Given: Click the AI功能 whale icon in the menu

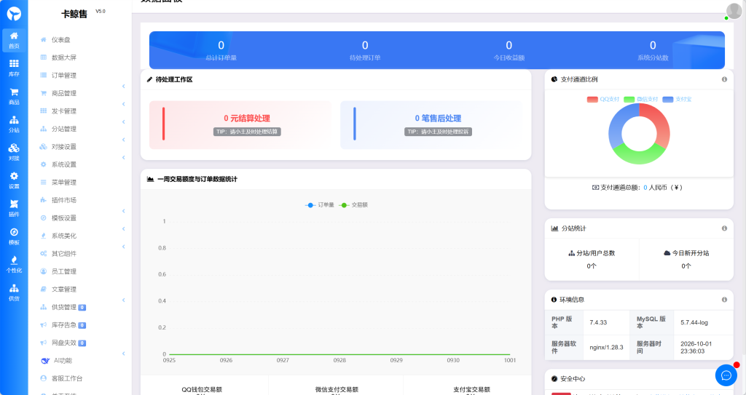Looking at the screenshot, I should coord(44,361).
